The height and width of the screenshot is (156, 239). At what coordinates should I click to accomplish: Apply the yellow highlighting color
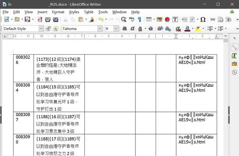pyautogui.click(x=198, y=29)
